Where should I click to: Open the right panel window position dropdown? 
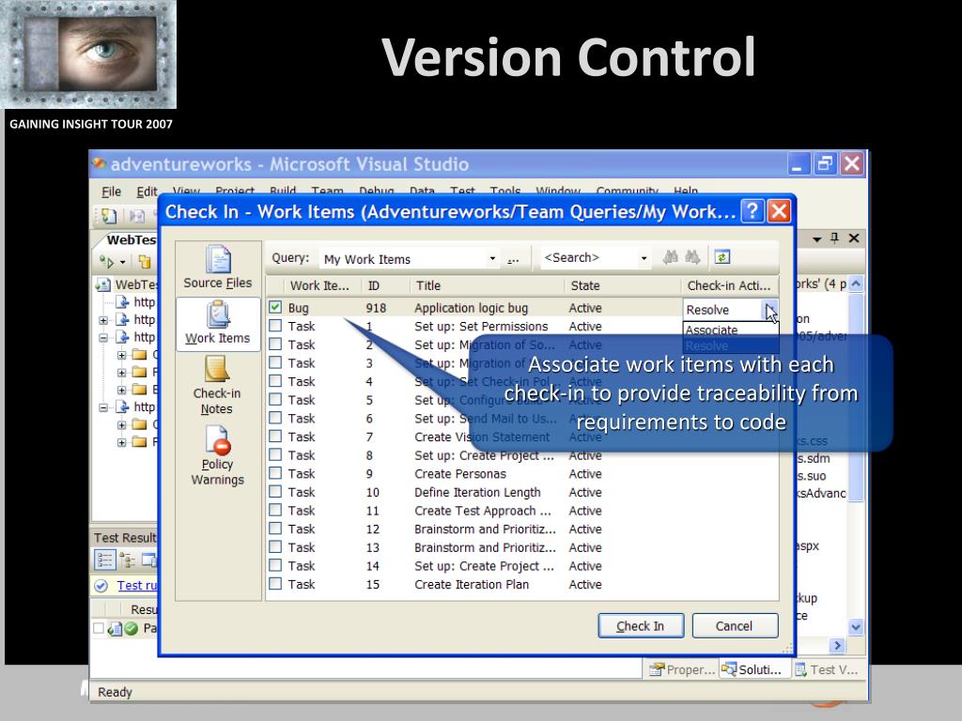click(817, 238)
